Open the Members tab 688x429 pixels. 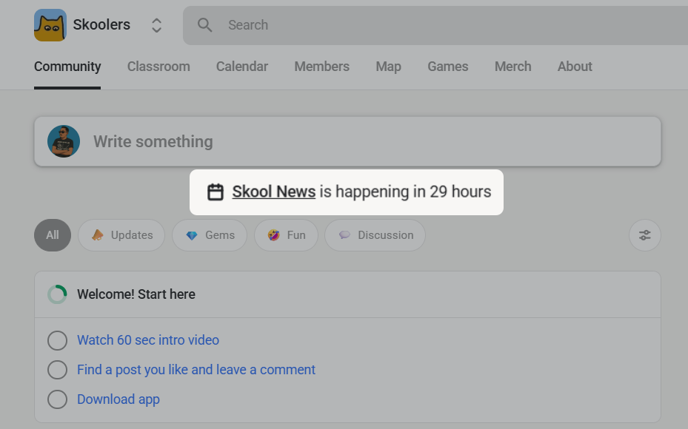pyautogui.click(x=321, y=67)
